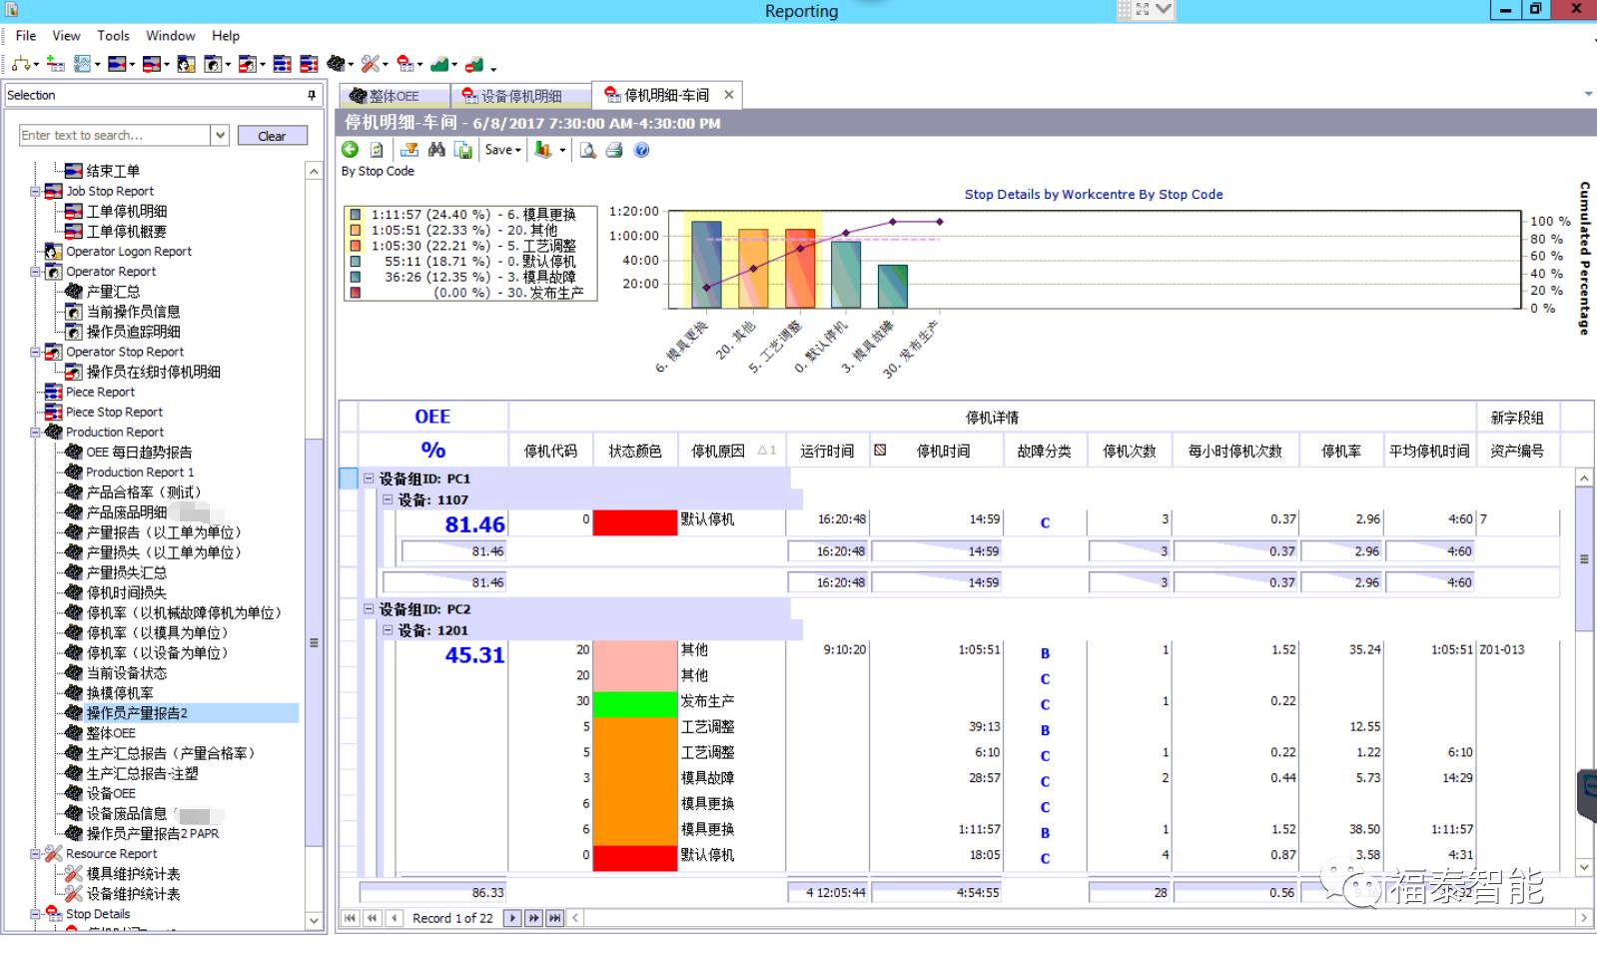
Task: Collapse the 设备: 1201 group row
Action: tap(388, 630)
